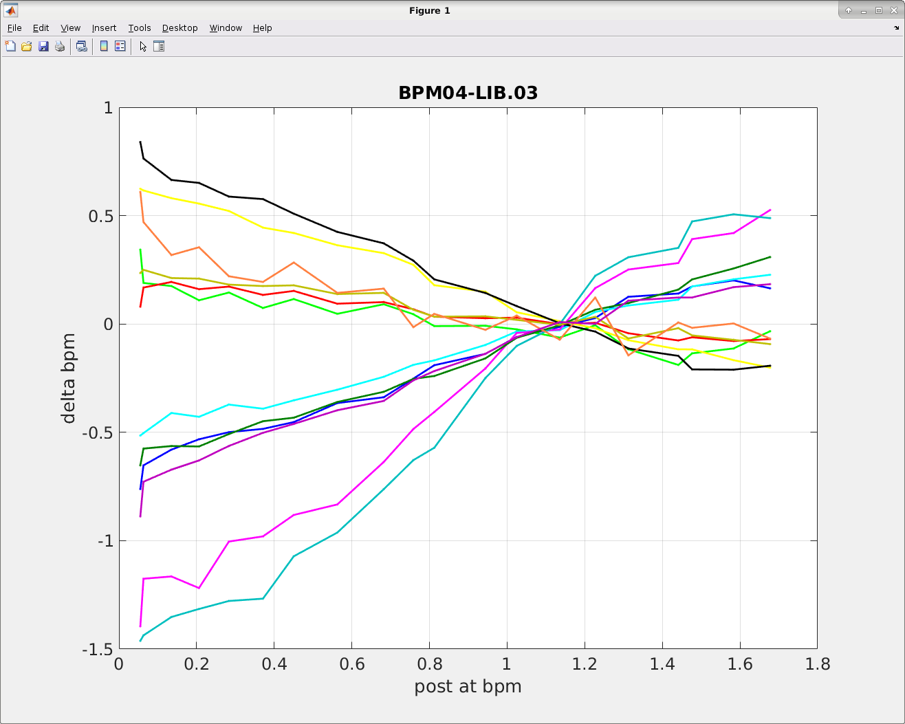Dock the figure using the small arrow icon
Image resolution: width=905 pixels, height=724 pixels.
896,28
